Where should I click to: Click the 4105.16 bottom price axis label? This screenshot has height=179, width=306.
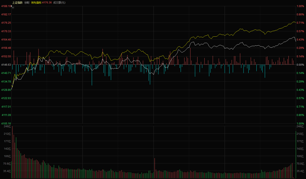(6, 124)
